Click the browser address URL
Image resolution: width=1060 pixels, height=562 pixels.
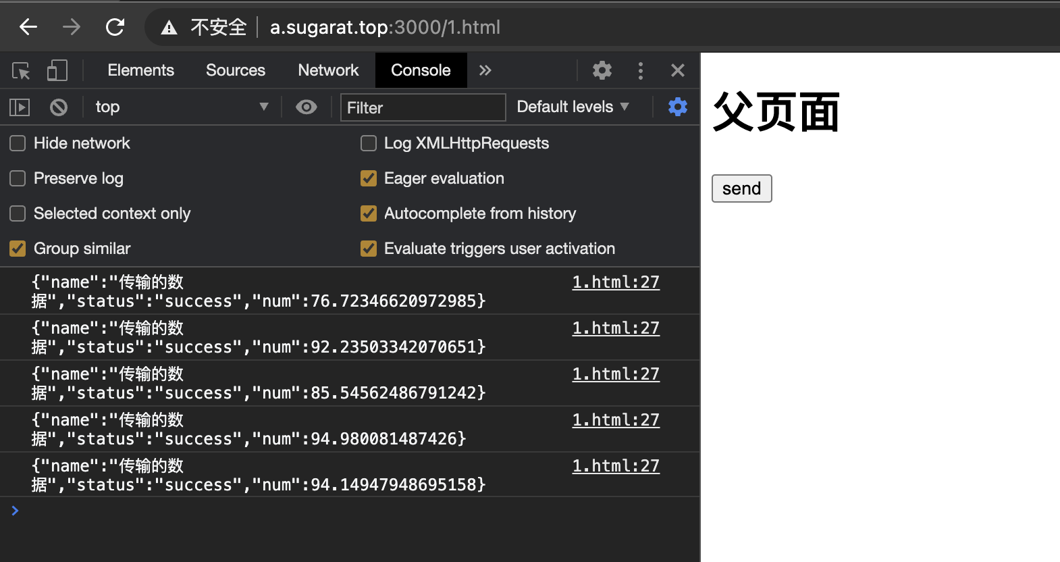[x=385, y=27]
